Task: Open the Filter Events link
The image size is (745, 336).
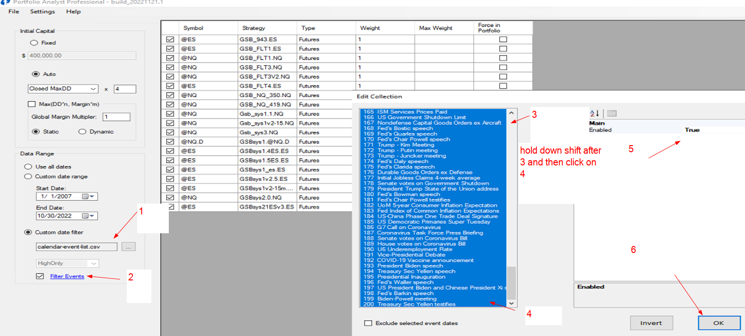Action: [67, 277]
